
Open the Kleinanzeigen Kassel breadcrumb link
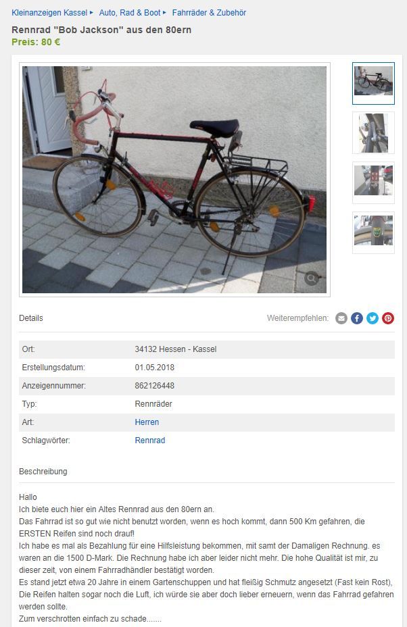point(49,13)
